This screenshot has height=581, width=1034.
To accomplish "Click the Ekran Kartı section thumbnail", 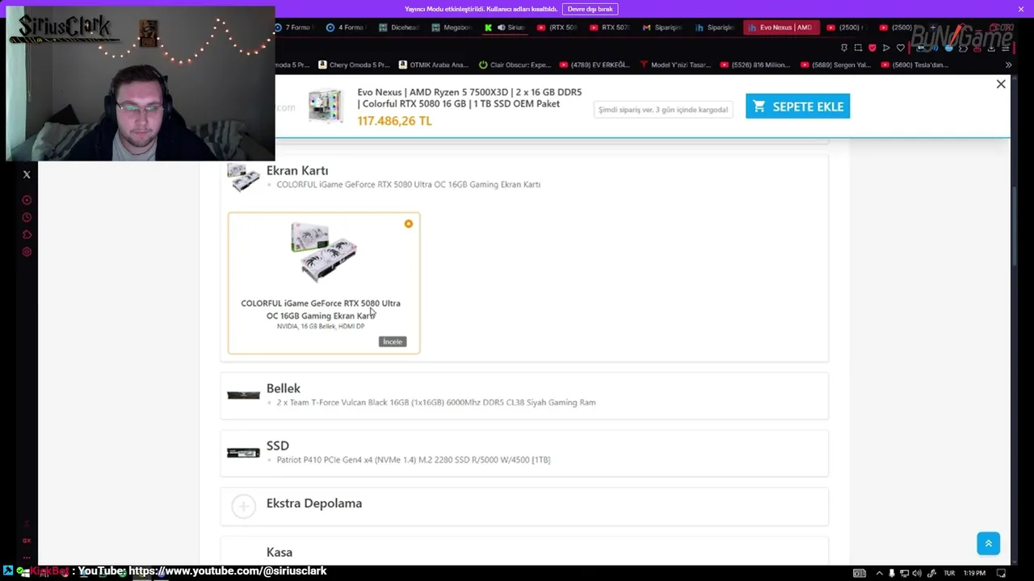I will [243, 177].
